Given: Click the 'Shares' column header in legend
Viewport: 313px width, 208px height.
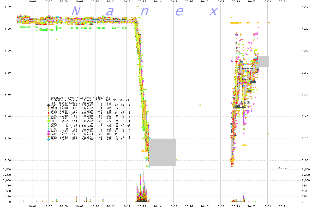Looking at the screenshot, I should click(88, 100).
